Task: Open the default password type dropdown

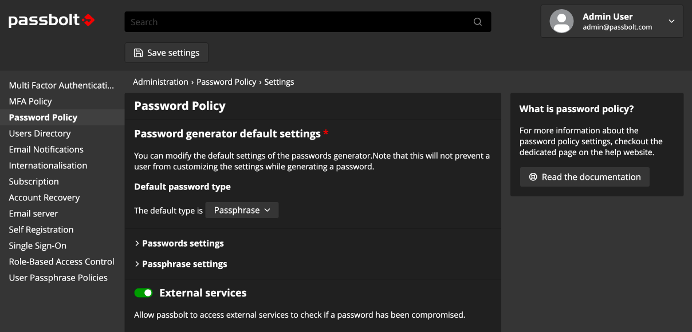Action: 241,210
